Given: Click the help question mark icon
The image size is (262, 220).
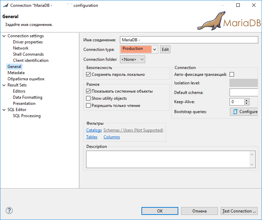Looking at the screenshot, I should click(9, 210).
